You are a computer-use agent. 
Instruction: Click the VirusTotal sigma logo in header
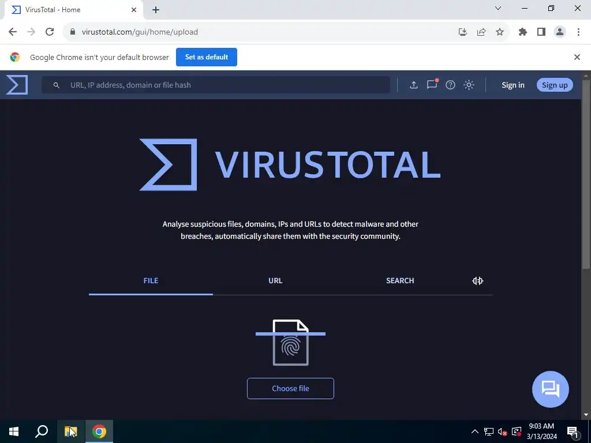[17, 85]
